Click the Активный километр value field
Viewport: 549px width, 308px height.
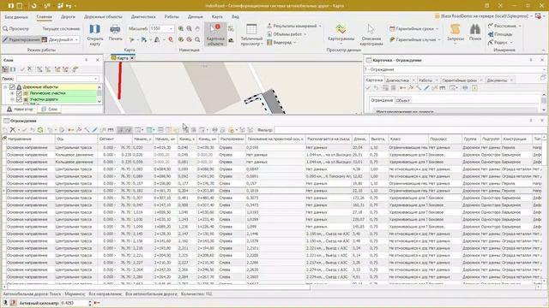(x=74, y=303)
